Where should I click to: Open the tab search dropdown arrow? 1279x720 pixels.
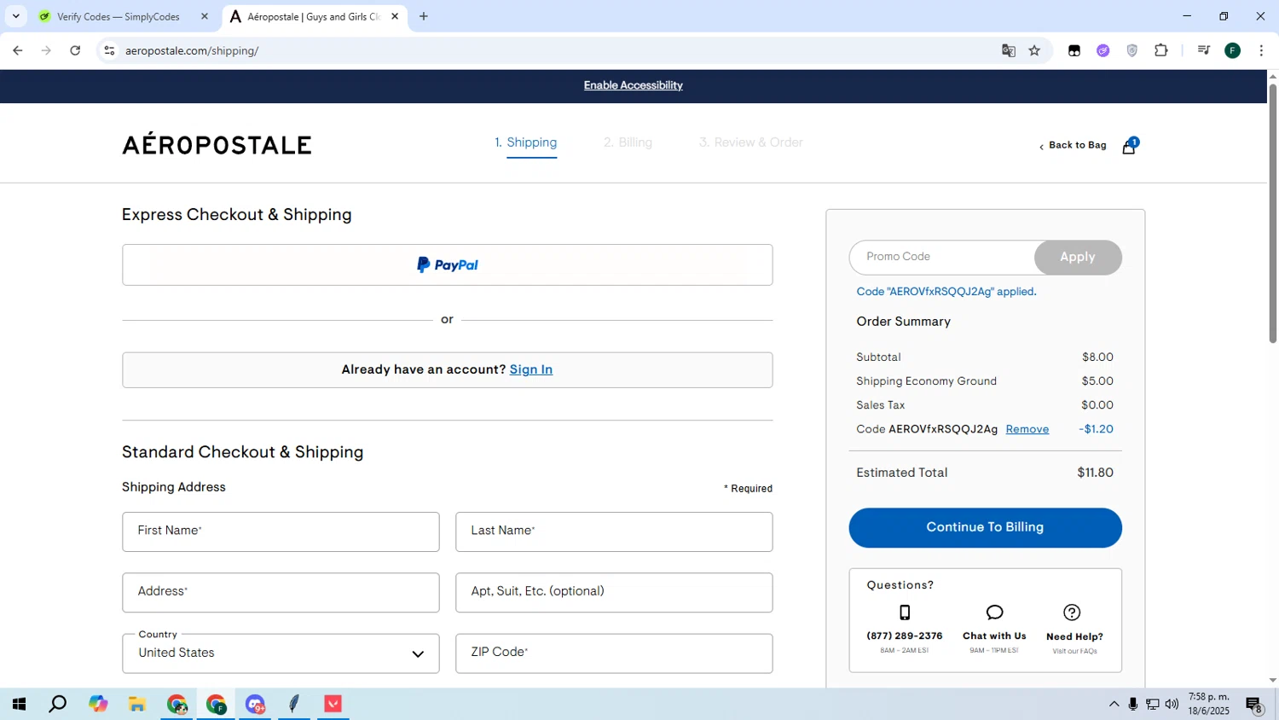coord(15,16)
